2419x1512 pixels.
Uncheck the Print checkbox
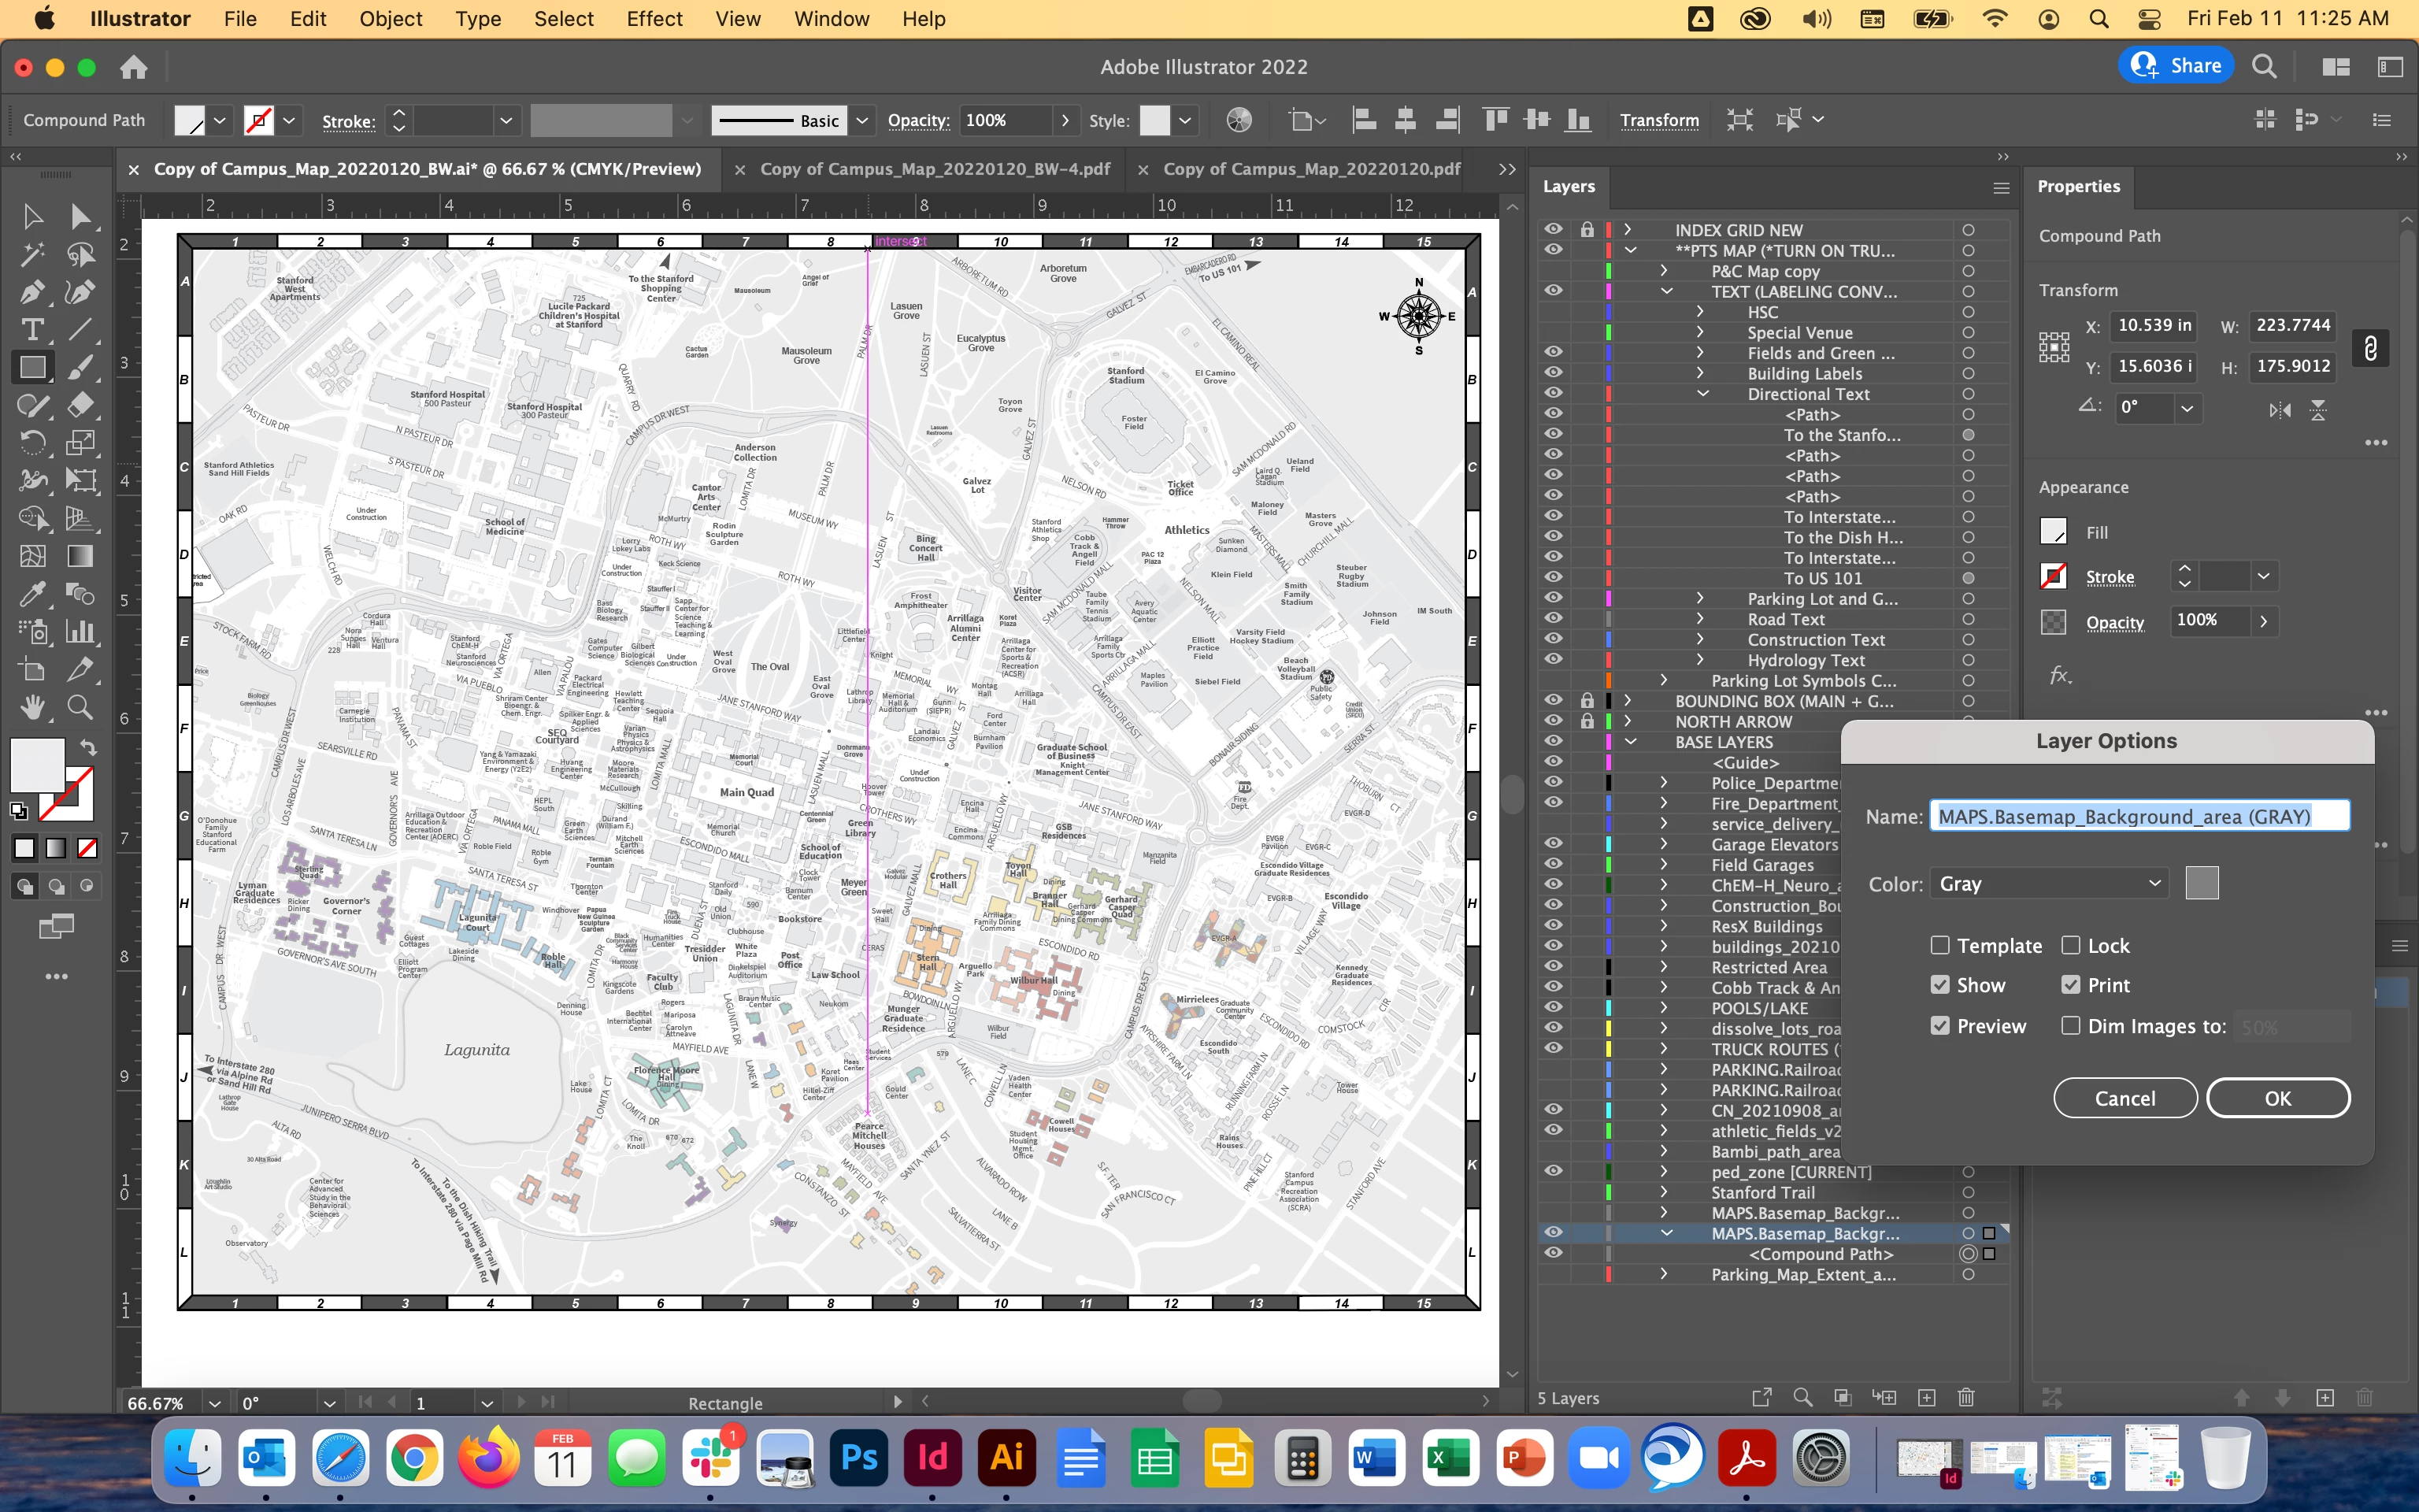tap(2071, 985)
